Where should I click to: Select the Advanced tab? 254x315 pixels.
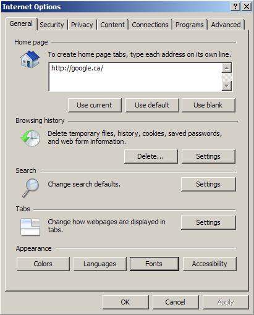[226, 25]
